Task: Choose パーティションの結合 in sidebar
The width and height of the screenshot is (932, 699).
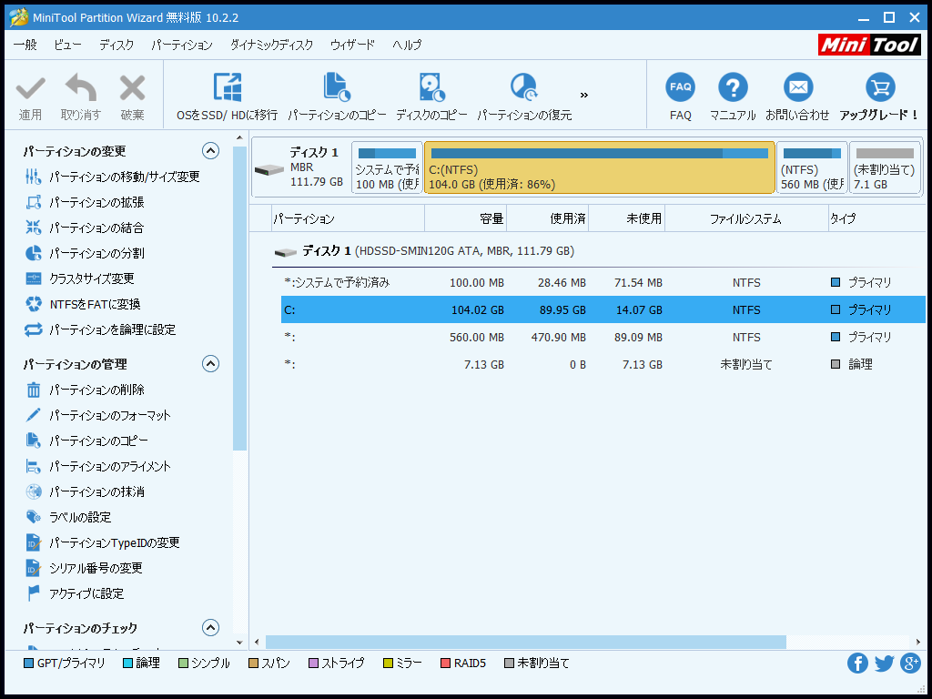Action: point(85,228)
